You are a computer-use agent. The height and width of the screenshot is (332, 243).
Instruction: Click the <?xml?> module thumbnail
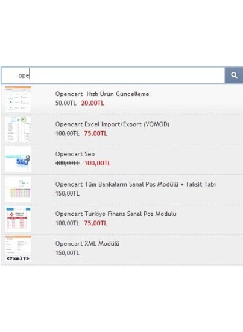coord(18,249)
